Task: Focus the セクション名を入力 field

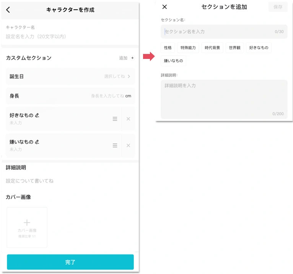Action: pyautogui.click(x=224, y=32)
